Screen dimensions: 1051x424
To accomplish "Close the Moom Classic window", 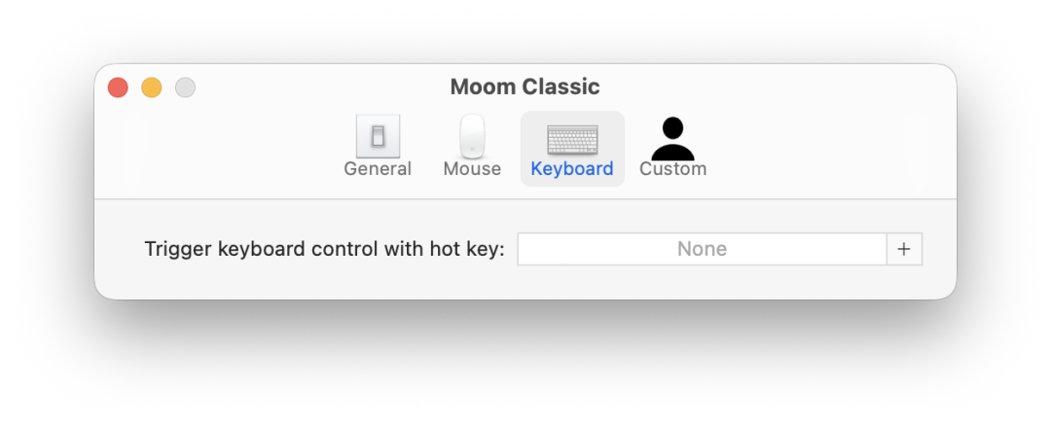I will [x=118, y=88].
